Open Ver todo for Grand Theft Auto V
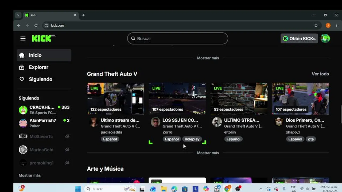Screen dimensions: 342x192 [x=320, y=74]
